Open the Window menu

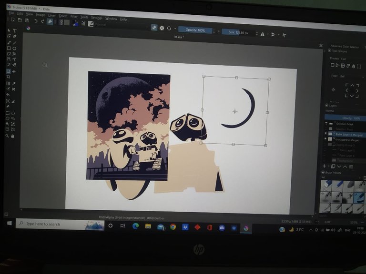point(111,19)
